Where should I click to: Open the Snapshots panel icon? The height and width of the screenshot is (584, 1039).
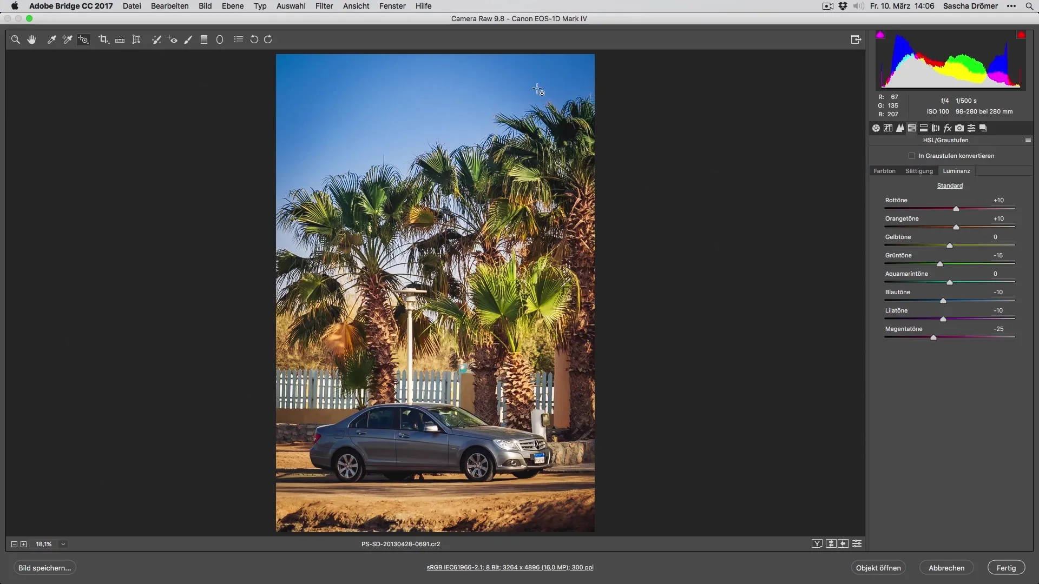(983, 128)
